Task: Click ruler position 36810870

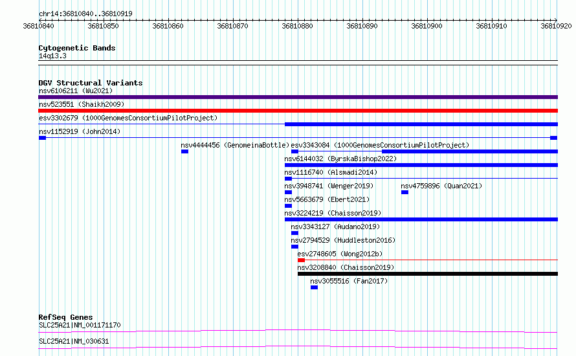Action: pyautogui.click(x=232, y=26)
